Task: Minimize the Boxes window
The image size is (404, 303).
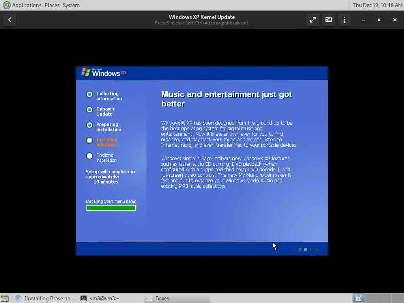Action: coord(363,20)
